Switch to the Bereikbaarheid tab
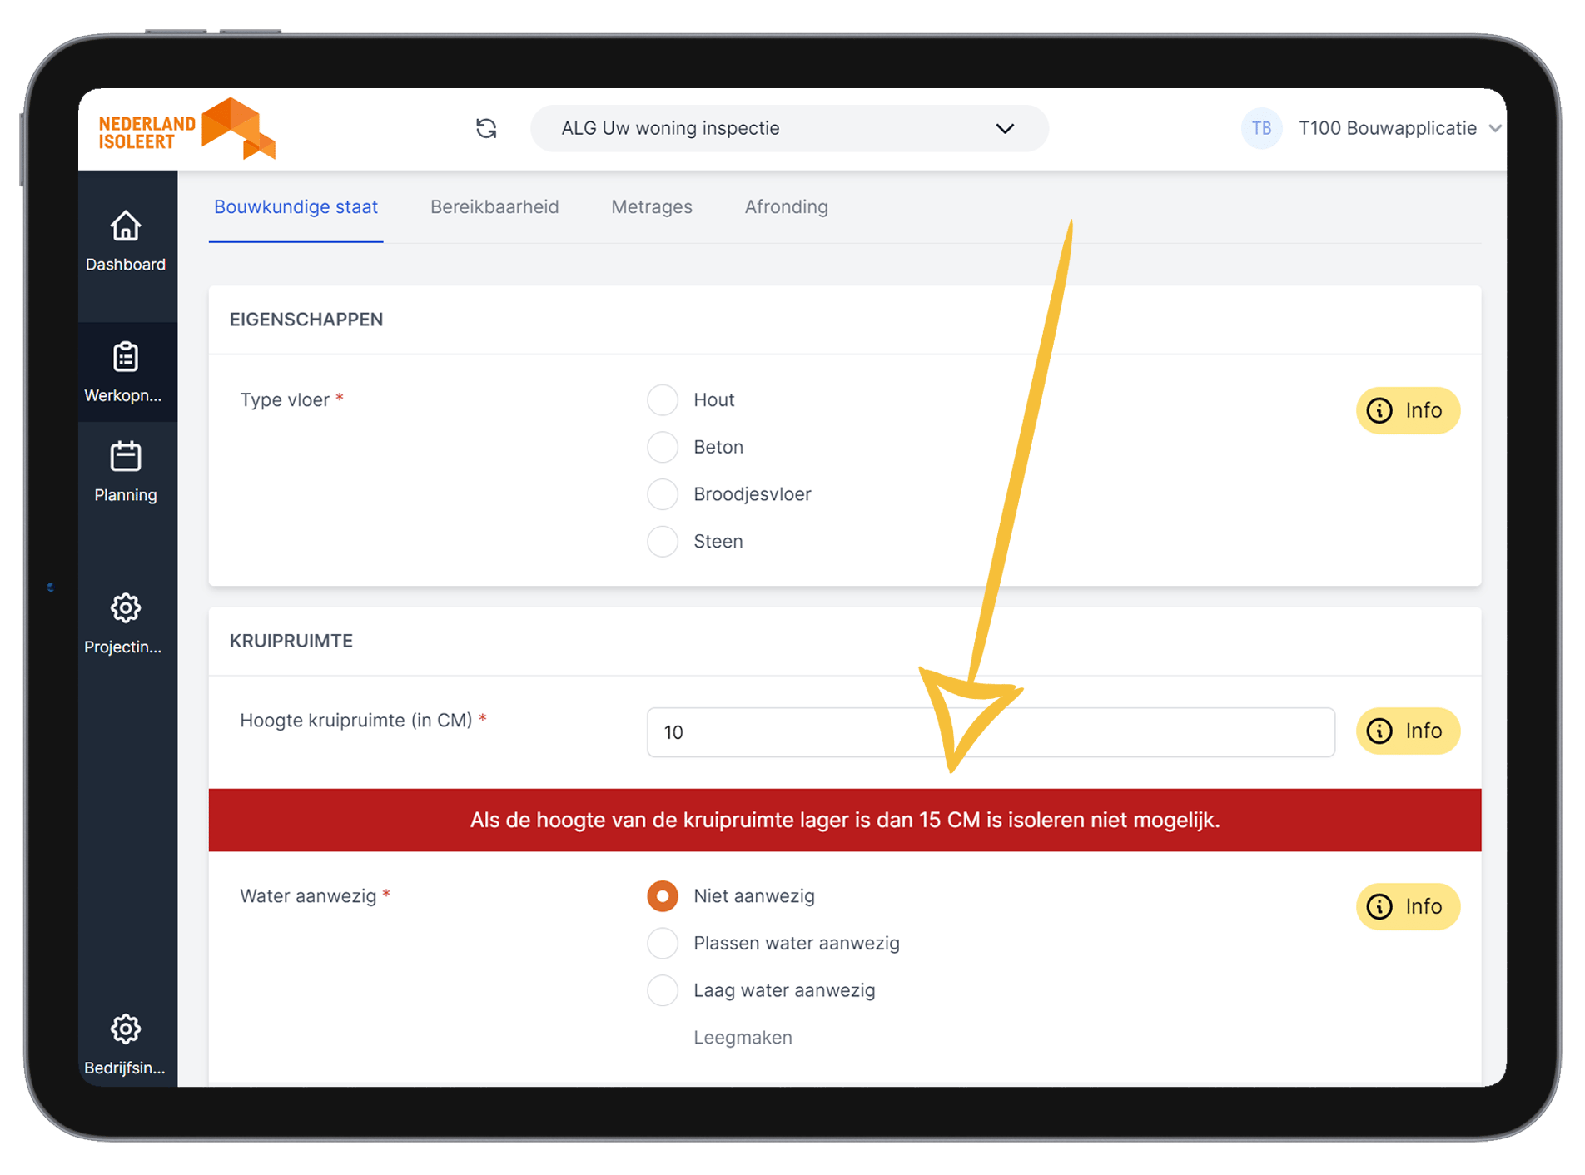Screen dimensions: 1585x1175 point(494,207)
